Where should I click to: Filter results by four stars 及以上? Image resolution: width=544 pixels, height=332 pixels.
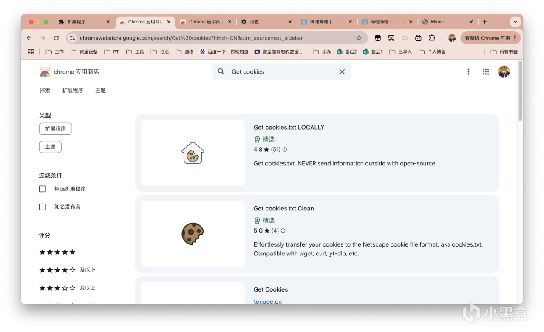[67, 270]
